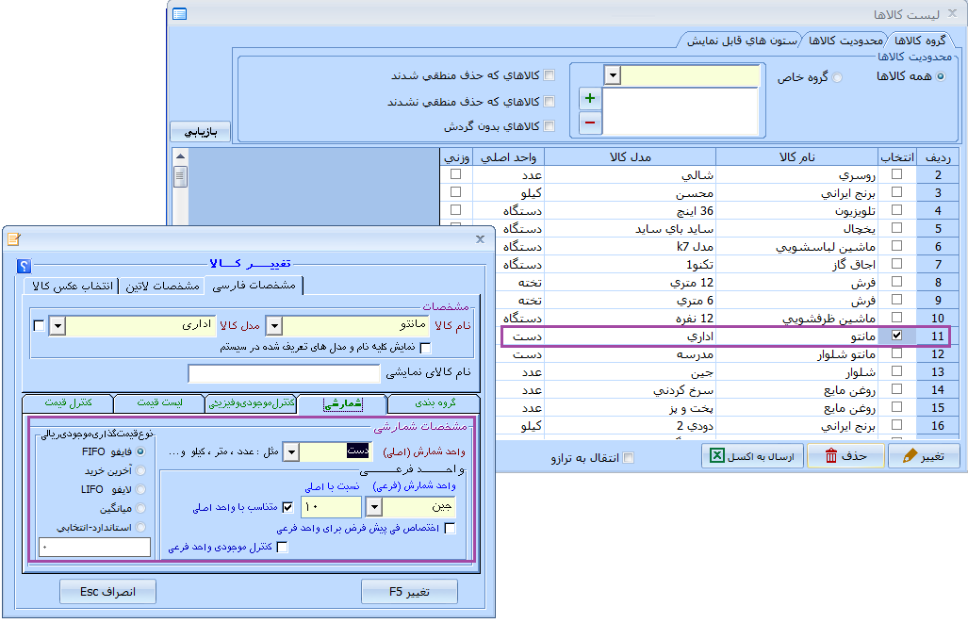The image size is (968, 623).
Task: Click the ماشین لباسشویی product name cell
Action: coord(797,246)
